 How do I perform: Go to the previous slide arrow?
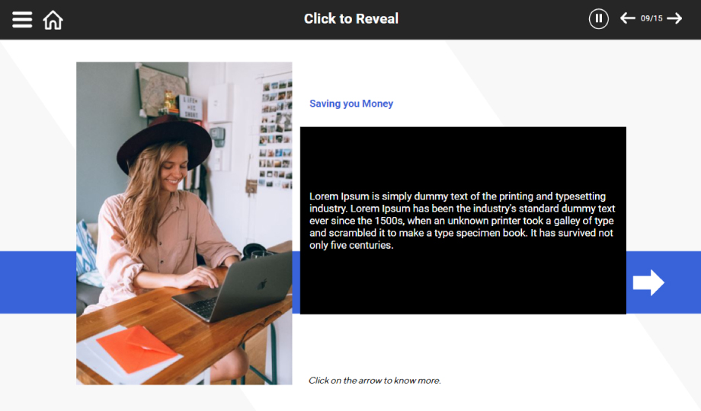pos(627,18)
